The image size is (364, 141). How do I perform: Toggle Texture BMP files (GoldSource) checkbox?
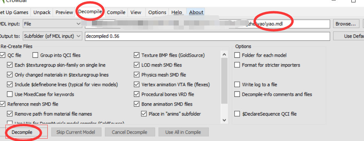pos(137,55)
